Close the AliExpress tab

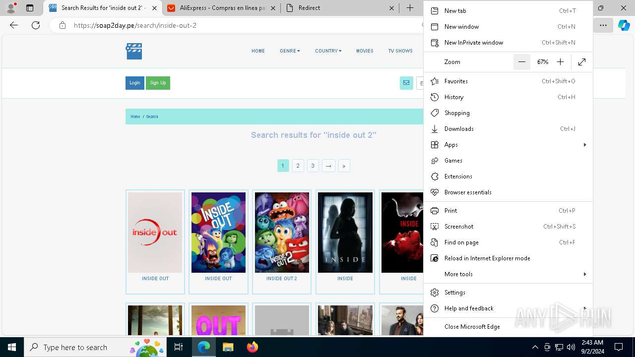(x=273, y=8)
